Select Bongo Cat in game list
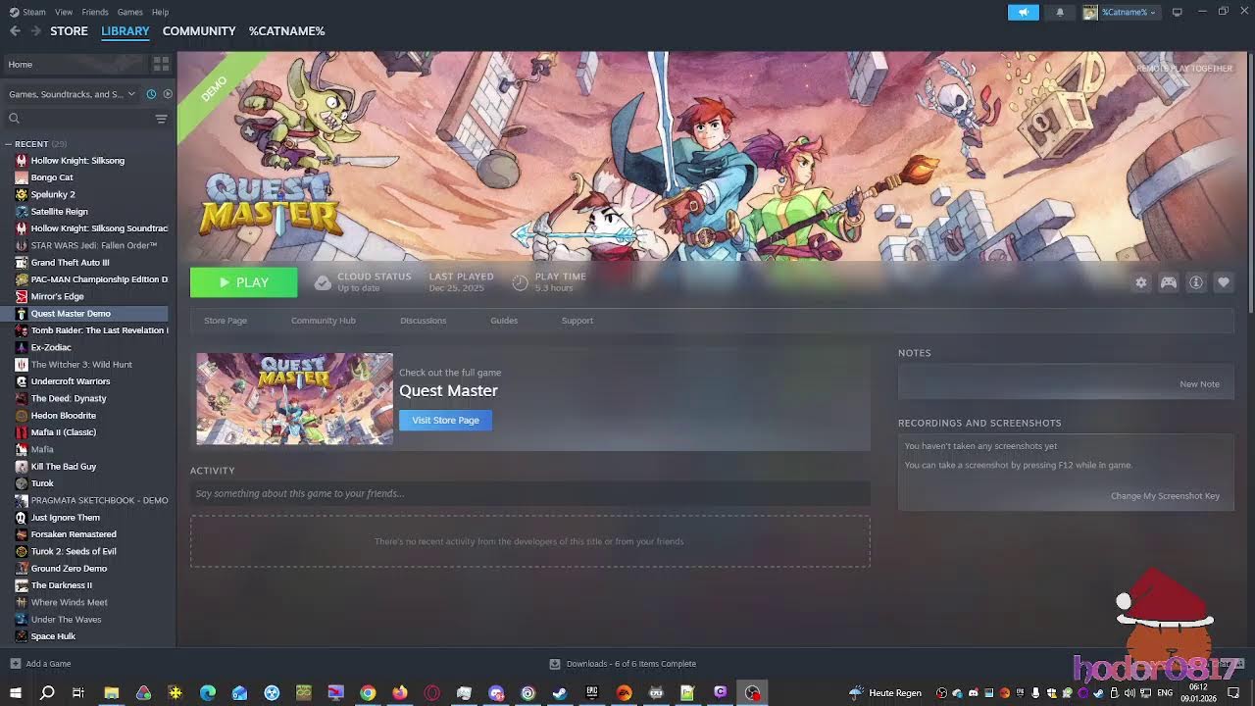The image size is (1255, 706). click(x=52, y=177)
